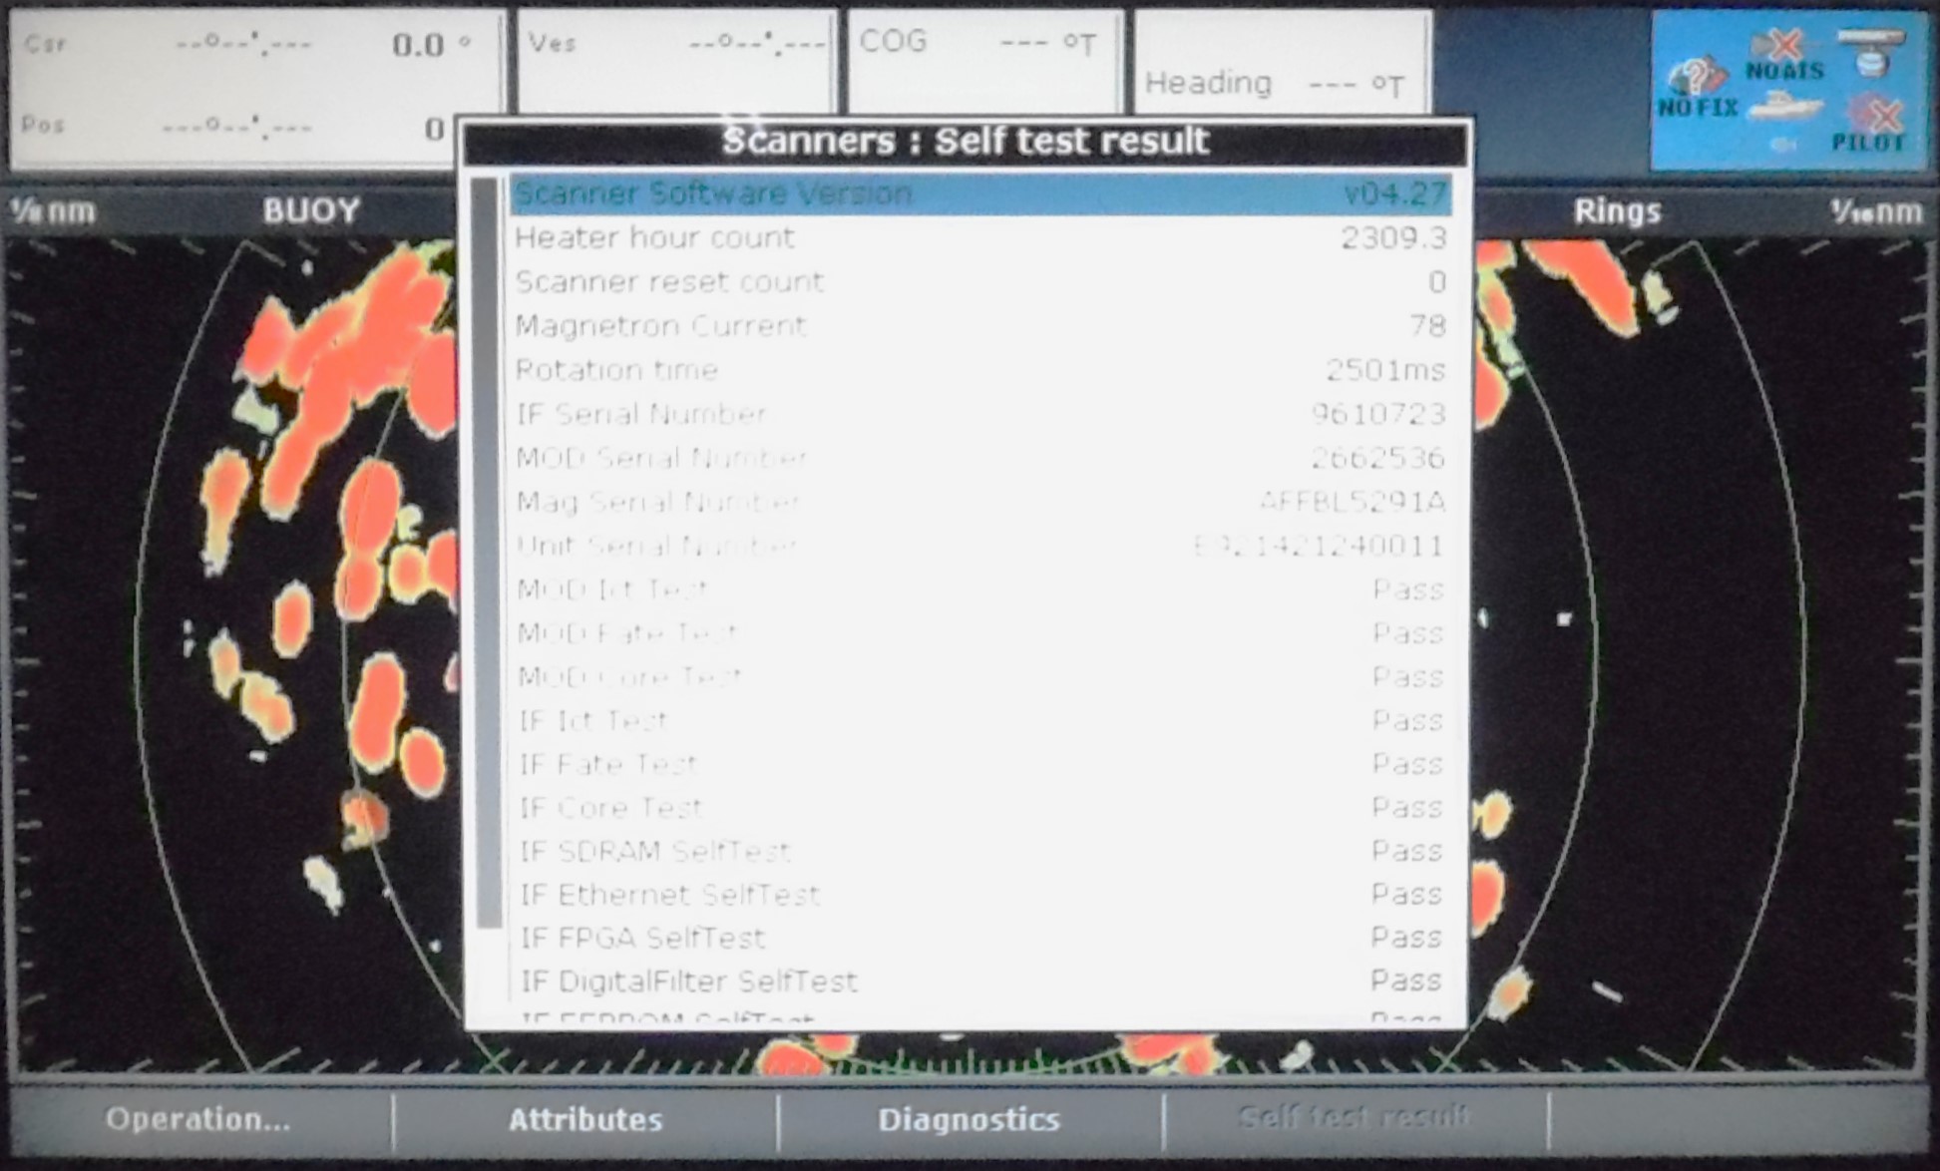Select the Diagnostics softkey
The height and width of the screenshot is (1171, 1940).
click(969, 1119)
